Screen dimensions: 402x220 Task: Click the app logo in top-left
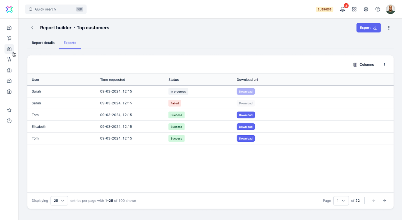pyautogui.click(x=9, y=9)
